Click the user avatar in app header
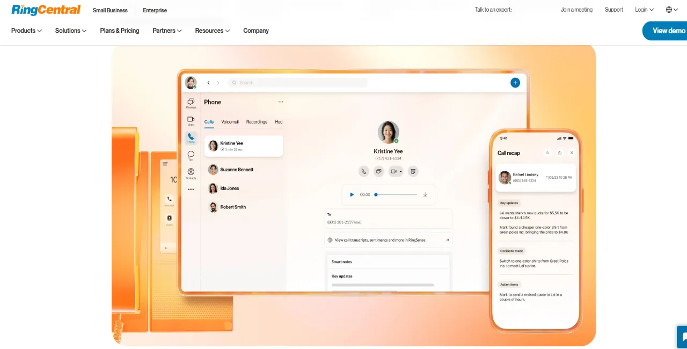687x349 pixels. point(191,83)
